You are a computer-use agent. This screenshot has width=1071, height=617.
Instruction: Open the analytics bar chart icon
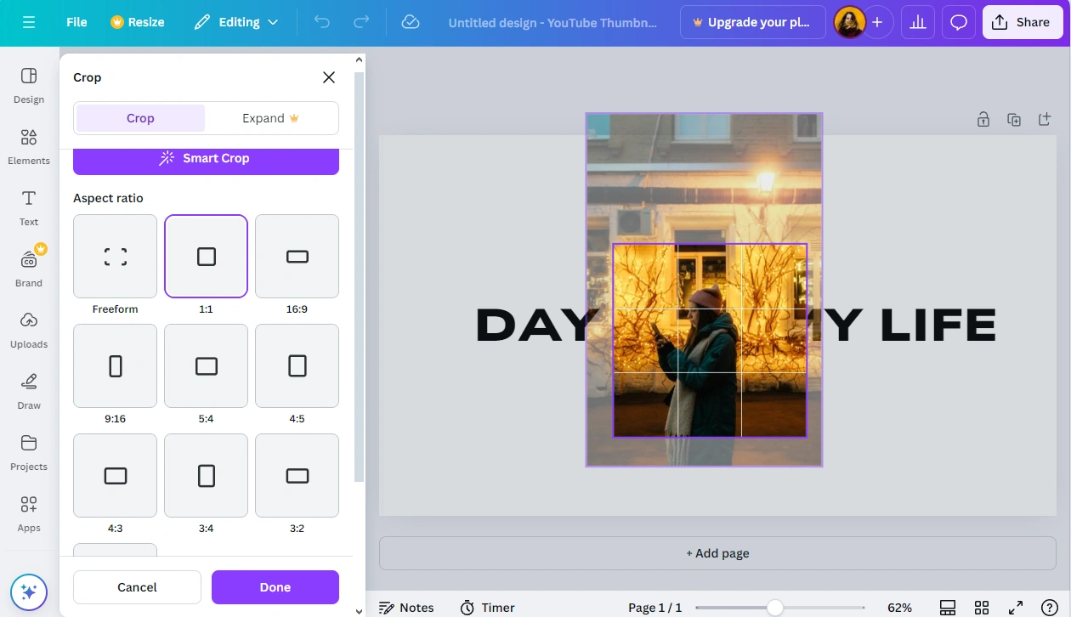point(918,22)
